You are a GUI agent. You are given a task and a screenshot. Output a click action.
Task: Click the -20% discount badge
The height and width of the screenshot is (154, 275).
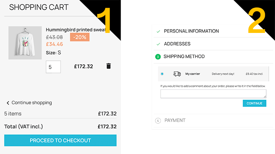click(80, 37)
